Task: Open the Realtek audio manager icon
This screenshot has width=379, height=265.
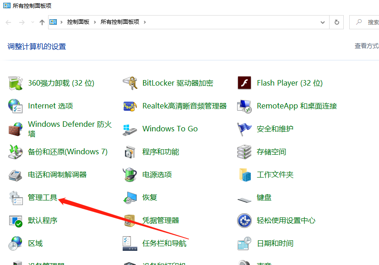Action: 130,106
